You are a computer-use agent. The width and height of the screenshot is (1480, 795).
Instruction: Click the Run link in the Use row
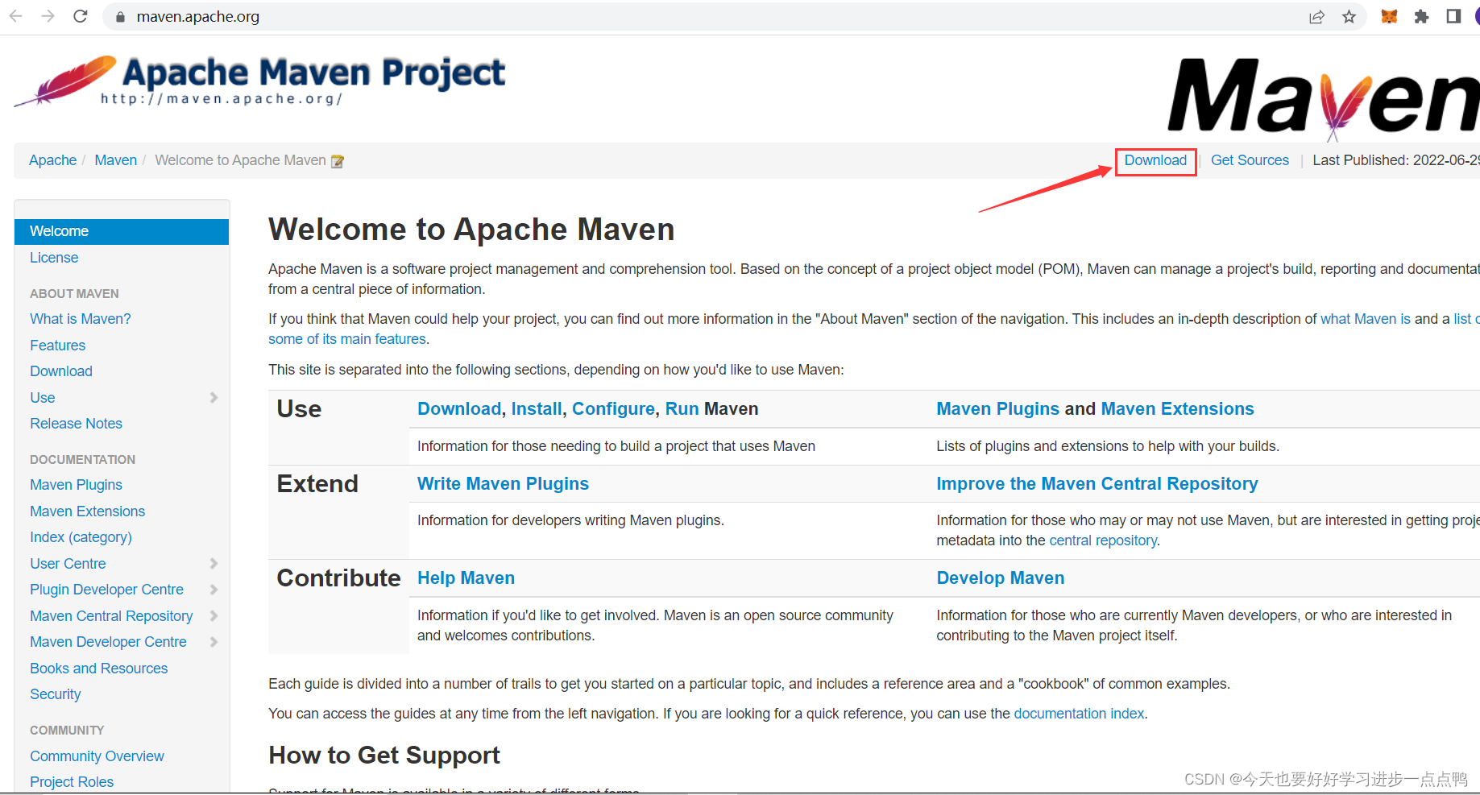point(682,409)
